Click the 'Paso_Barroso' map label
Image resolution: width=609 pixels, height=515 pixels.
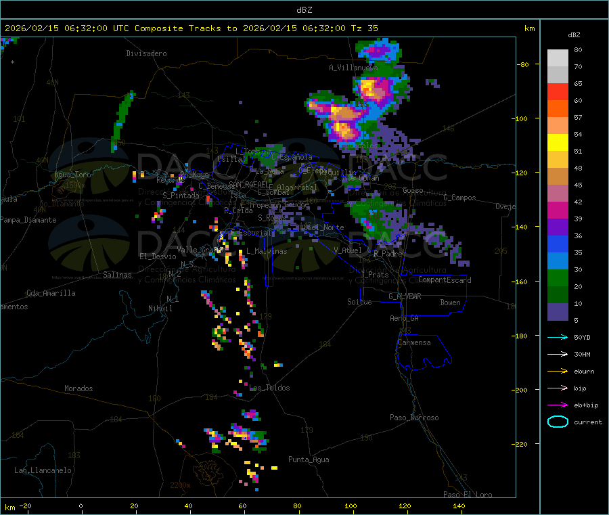coord(414,418)
